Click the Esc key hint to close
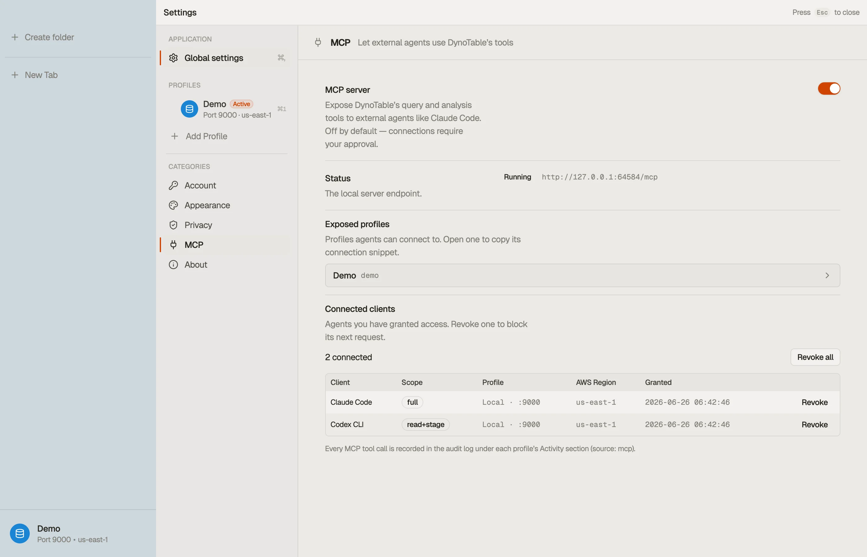Screen dimensions: 867x557 [x=822, y=12]
